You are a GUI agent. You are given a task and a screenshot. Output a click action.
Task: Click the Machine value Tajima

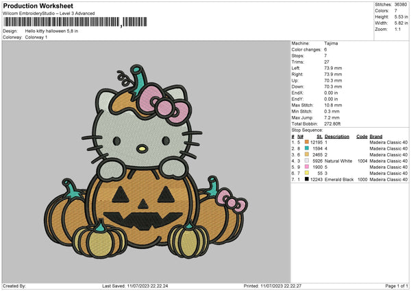pyautogui.click(x=331, y=43)
